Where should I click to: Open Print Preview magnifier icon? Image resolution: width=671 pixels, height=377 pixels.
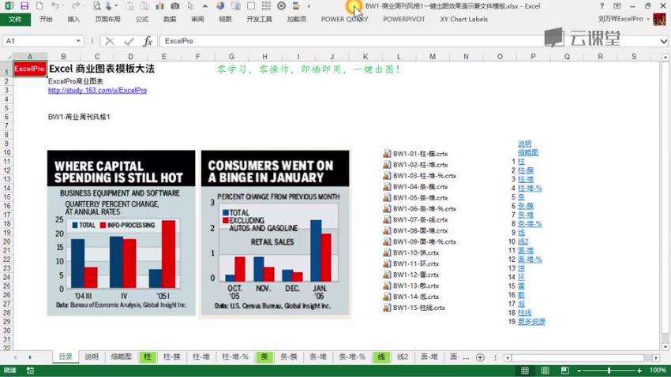(x=97, y=6)
